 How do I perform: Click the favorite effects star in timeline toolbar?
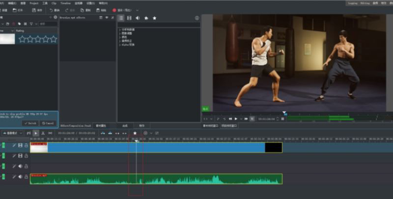[x=135, y=133]
